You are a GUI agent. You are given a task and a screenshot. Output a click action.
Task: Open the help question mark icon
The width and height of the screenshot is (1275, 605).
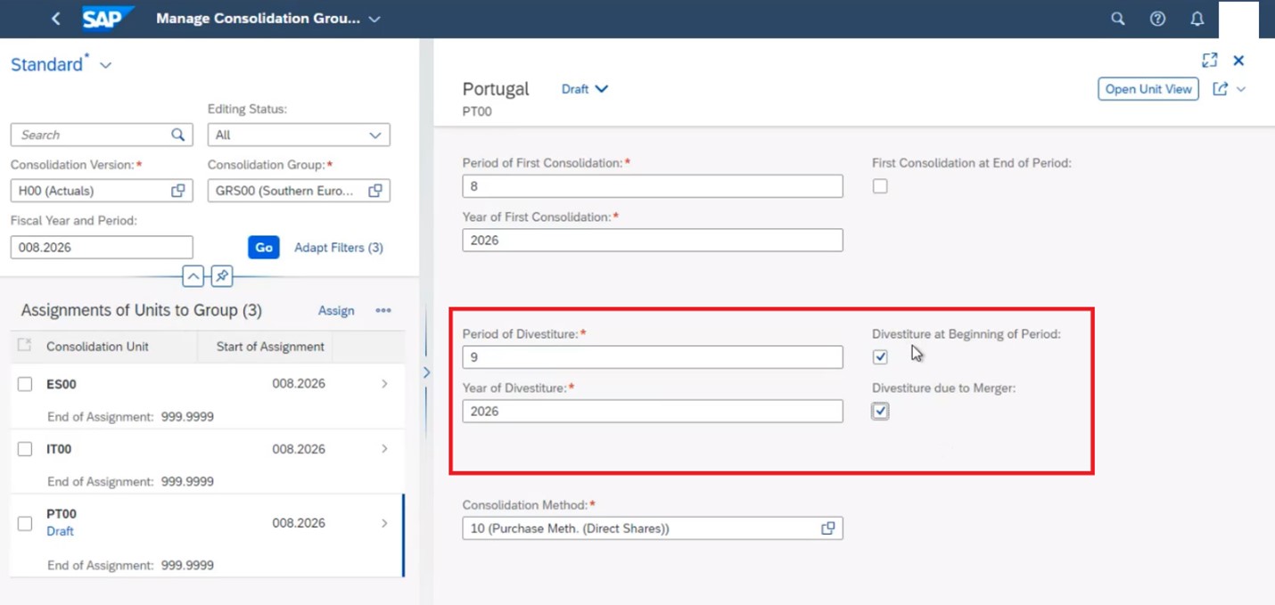tap(1157, 19)
